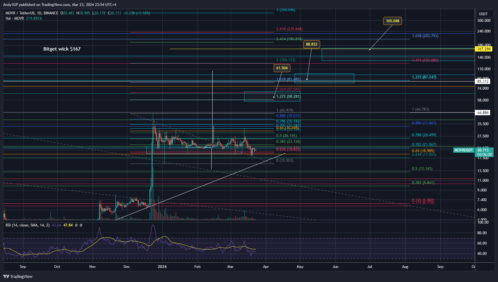Click the 1.272 (58.281) fib label
Image resolution: width=498 pixels, height=282 pixels.
click(x=288, y=96)
